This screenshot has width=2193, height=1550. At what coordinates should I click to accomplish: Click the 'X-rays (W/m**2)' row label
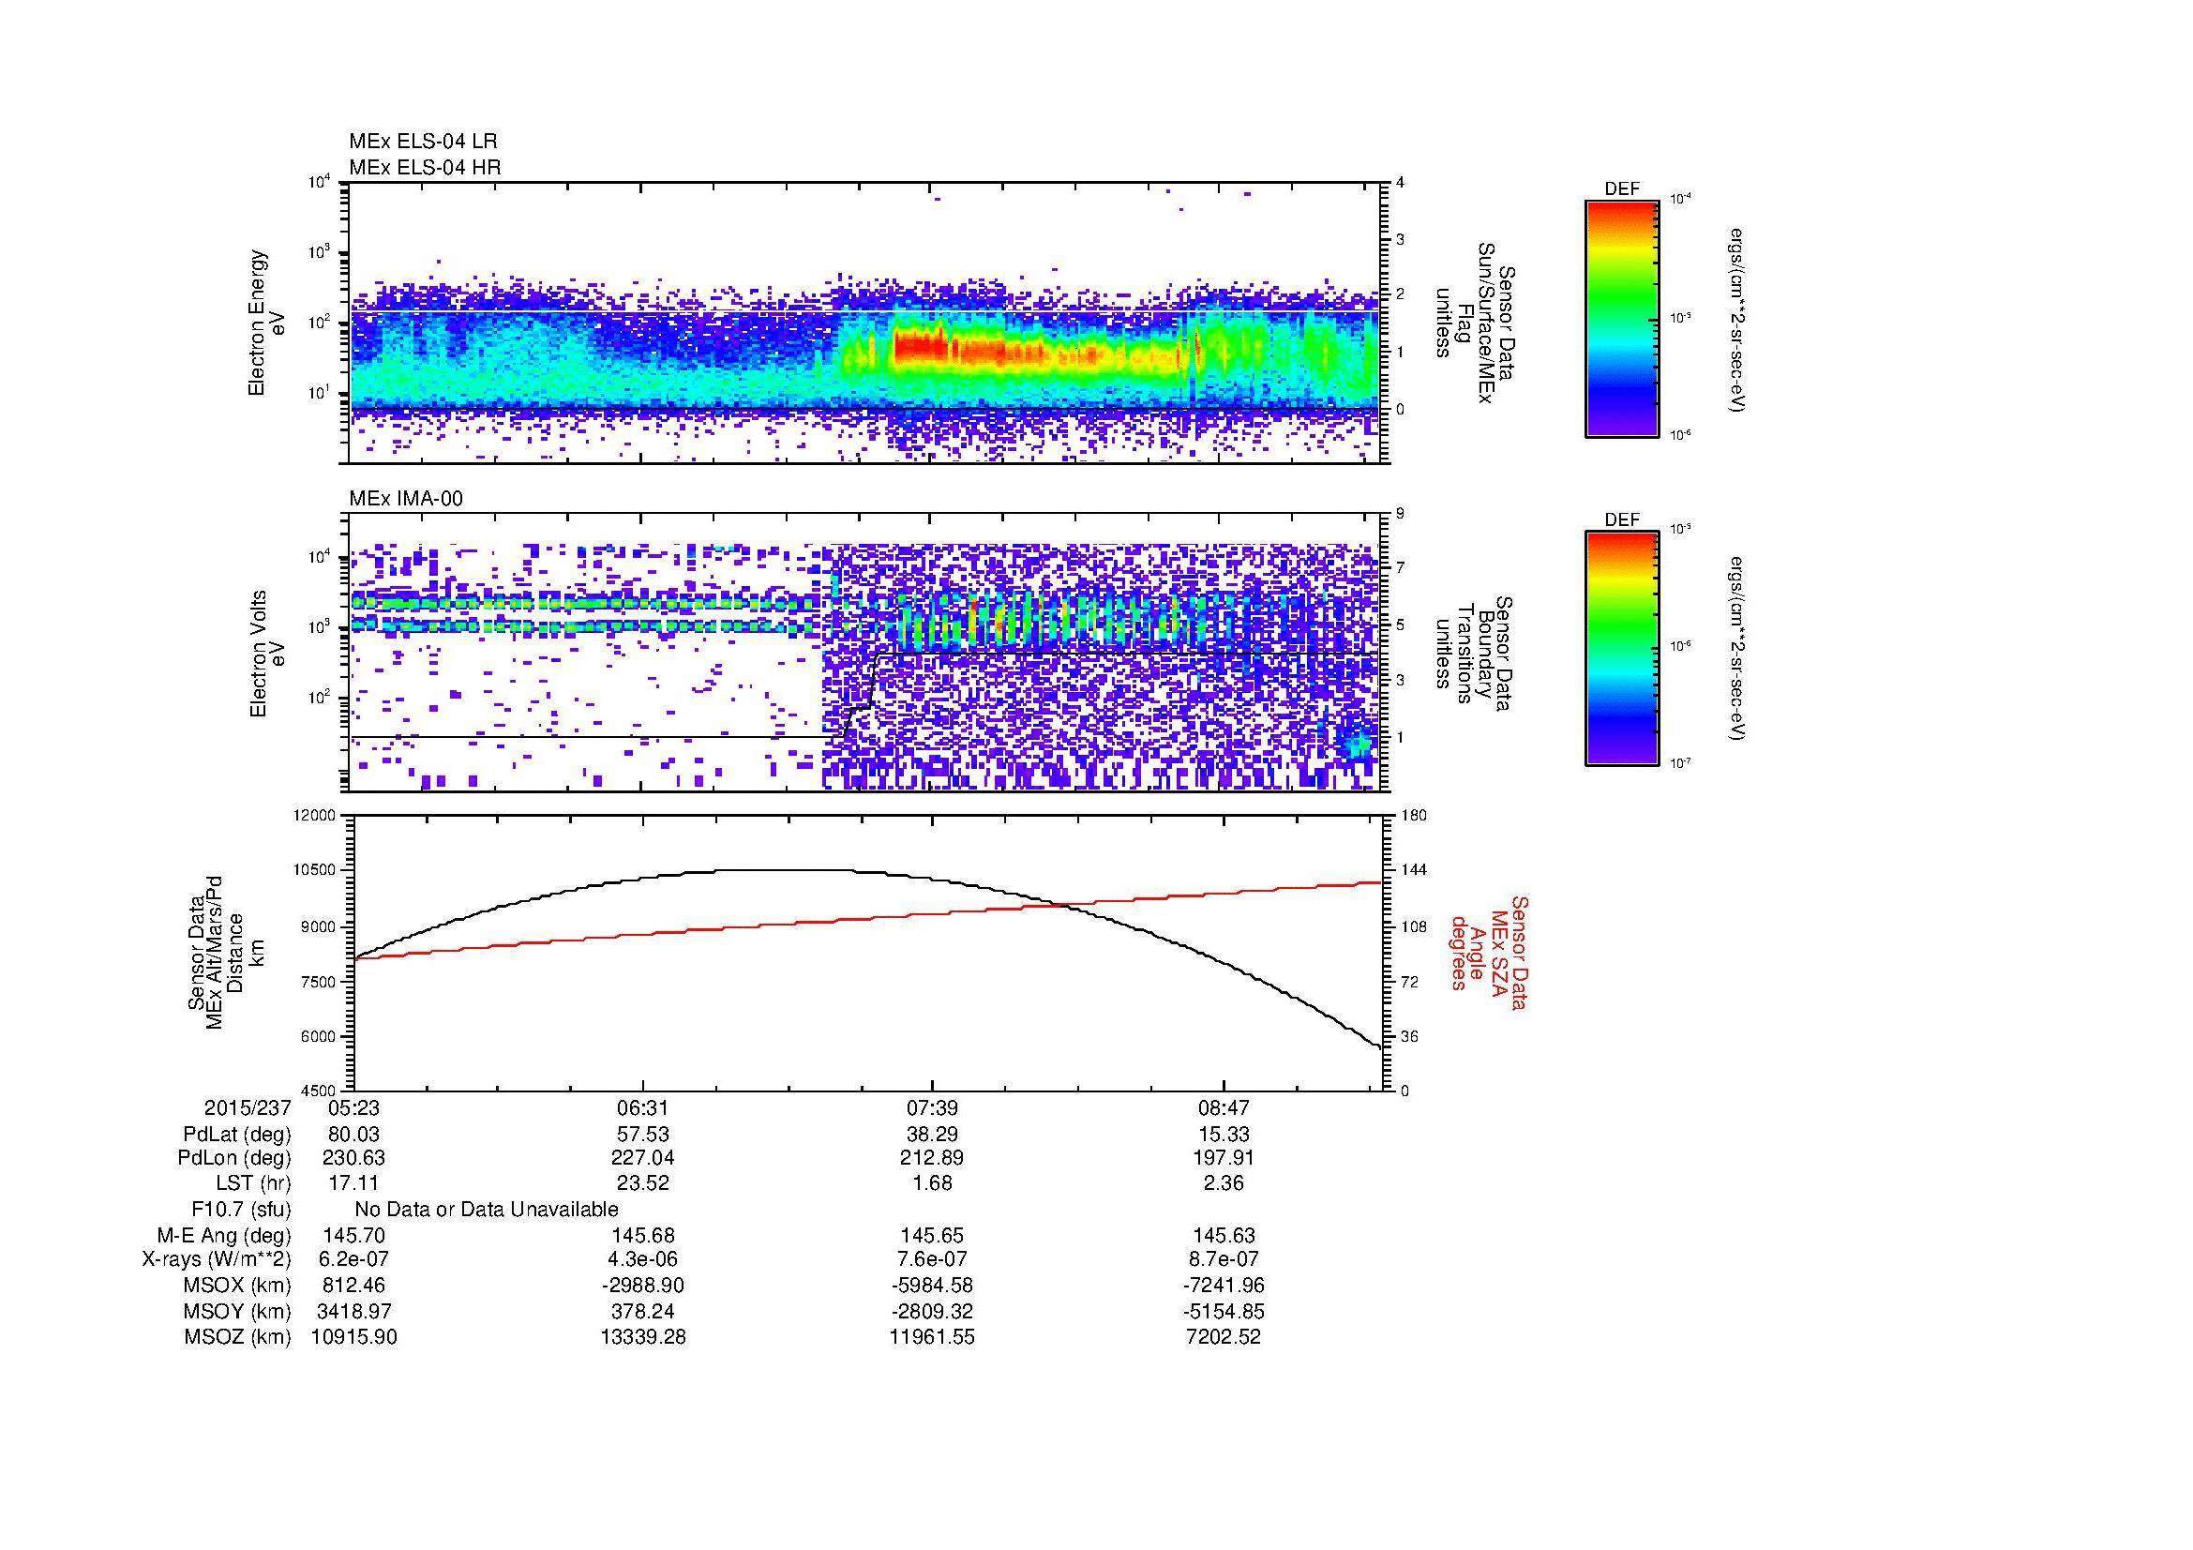(216, 1259)
